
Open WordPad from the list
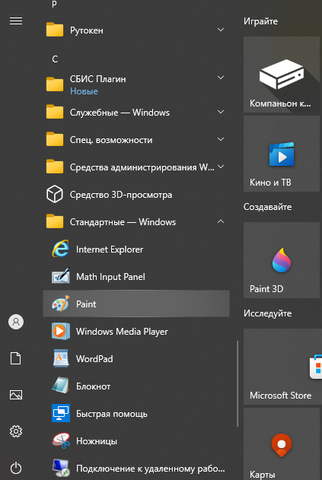136,358
